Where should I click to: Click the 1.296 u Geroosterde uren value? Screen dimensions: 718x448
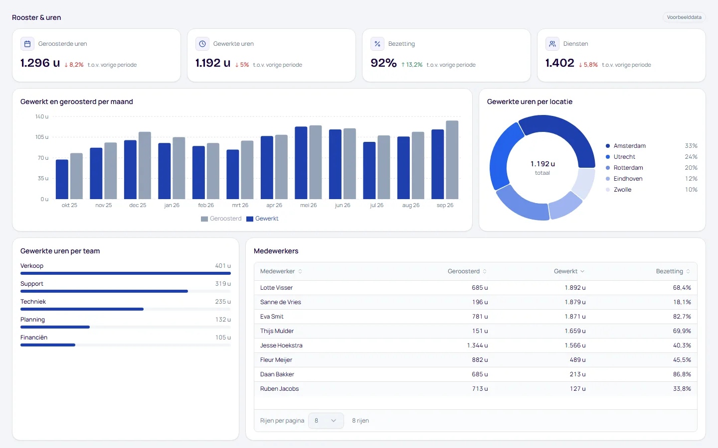tap(40, 63)
